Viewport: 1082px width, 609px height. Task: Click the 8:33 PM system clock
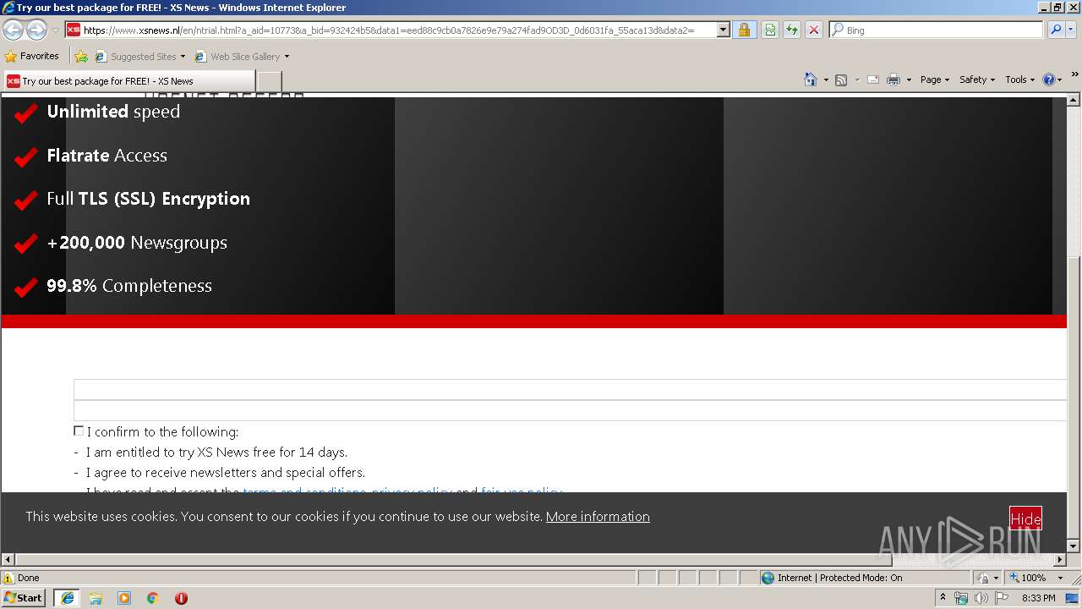1038,598
